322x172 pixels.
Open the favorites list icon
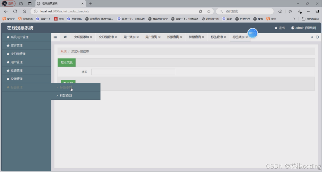(290, 12)
